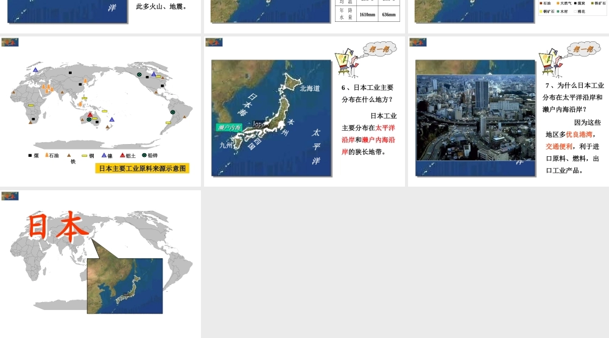
Task: Open slide with question 6 about Japan's industry
Action: point(304,111)
